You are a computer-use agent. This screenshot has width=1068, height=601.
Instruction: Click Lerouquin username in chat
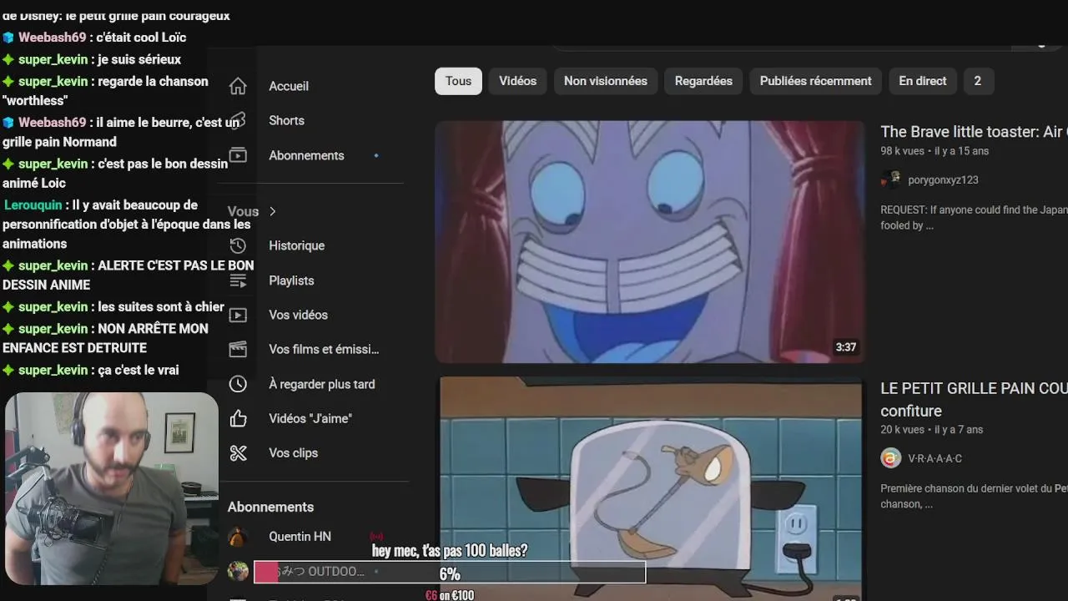coord(33,205)
